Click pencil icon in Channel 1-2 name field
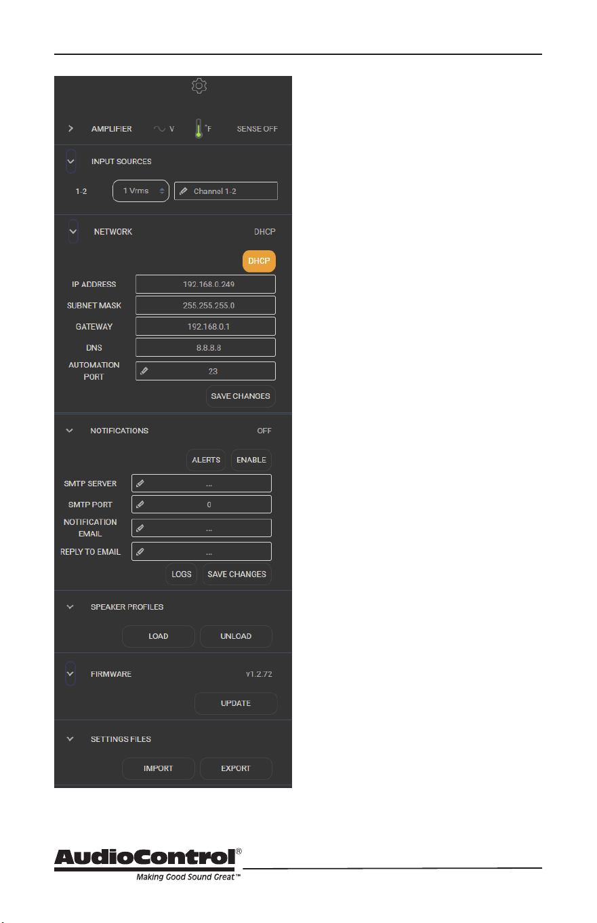This screenshot has height=923, width=597. point(184,191)
